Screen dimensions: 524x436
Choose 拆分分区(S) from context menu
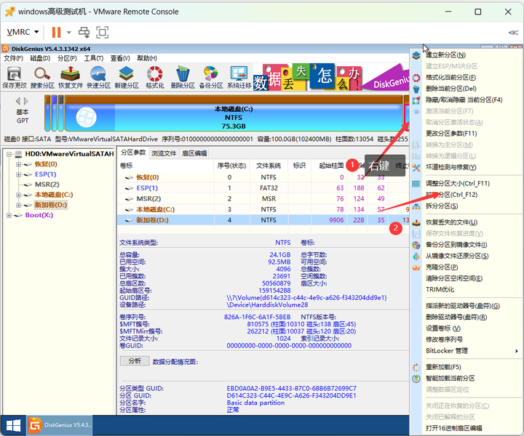click(466, 206)
